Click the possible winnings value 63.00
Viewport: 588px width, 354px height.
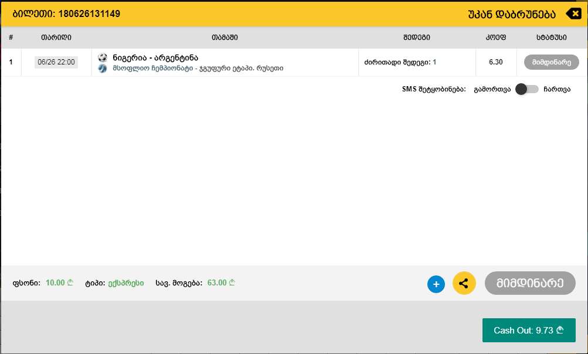221,282
